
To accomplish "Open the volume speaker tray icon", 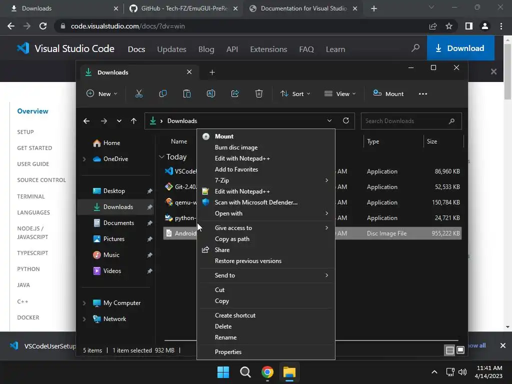I will [462, 372].
